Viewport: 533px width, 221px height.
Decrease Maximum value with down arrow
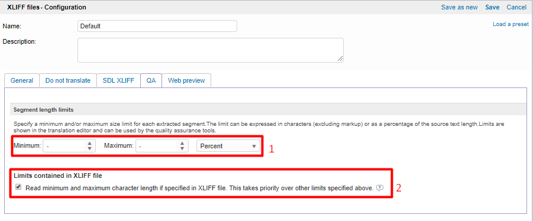click(x=183, y=148)
